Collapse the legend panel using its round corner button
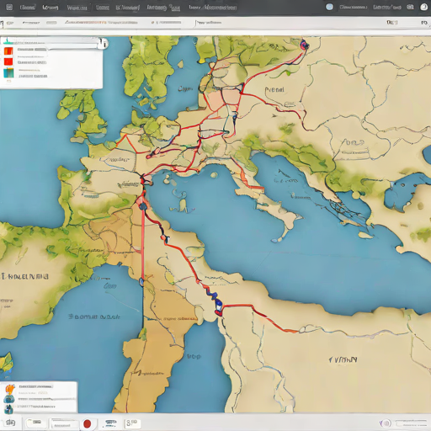Image resolution: width=431 pixels, height=431 pixels. pos(104,44)
